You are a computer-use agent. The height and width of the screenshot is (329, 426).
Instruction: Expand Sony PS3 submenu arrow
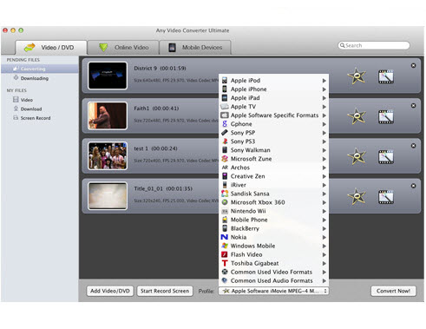[x=324, y=141]
